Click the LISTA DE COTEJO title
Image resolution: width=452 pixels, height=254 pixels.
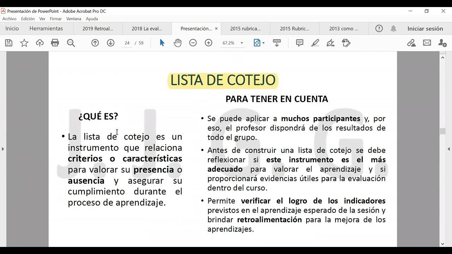(x=223, y=80)
